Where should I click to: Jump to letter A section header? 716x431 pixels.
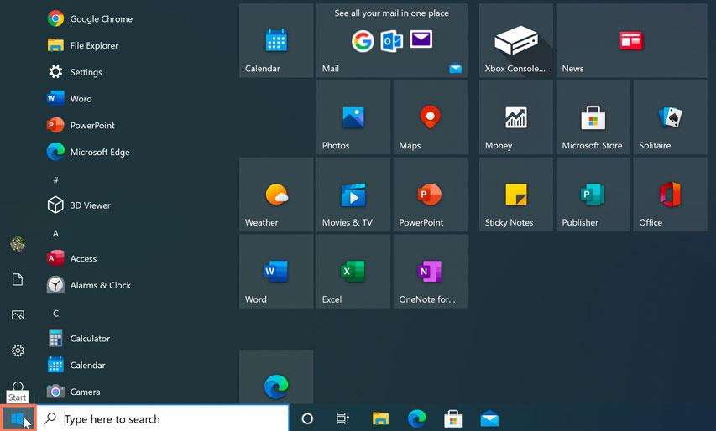point(56,233)
